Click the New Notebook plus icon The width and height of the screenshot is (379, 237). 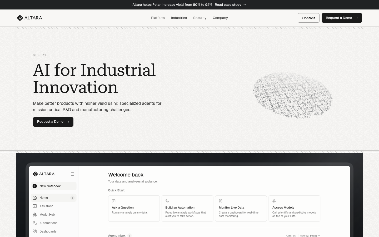coord(35,186)
